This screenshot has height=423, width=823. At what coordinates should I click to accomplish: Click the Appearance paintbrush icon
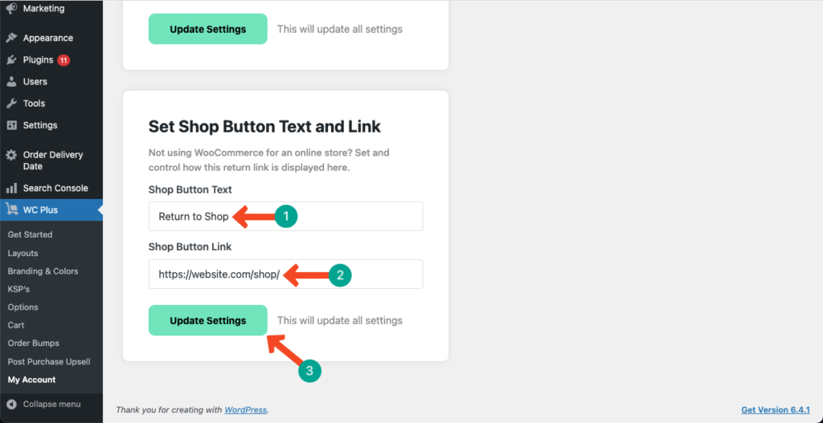[11, 38]
